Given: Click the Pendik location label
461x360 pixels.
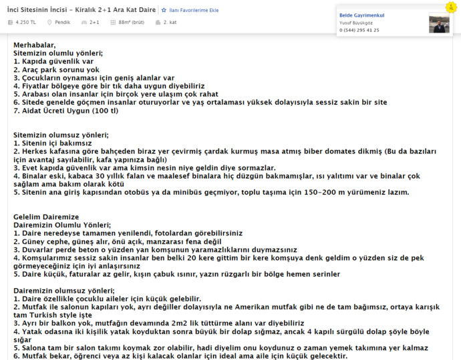Looking at the screenshot, I should coord(63,22).
